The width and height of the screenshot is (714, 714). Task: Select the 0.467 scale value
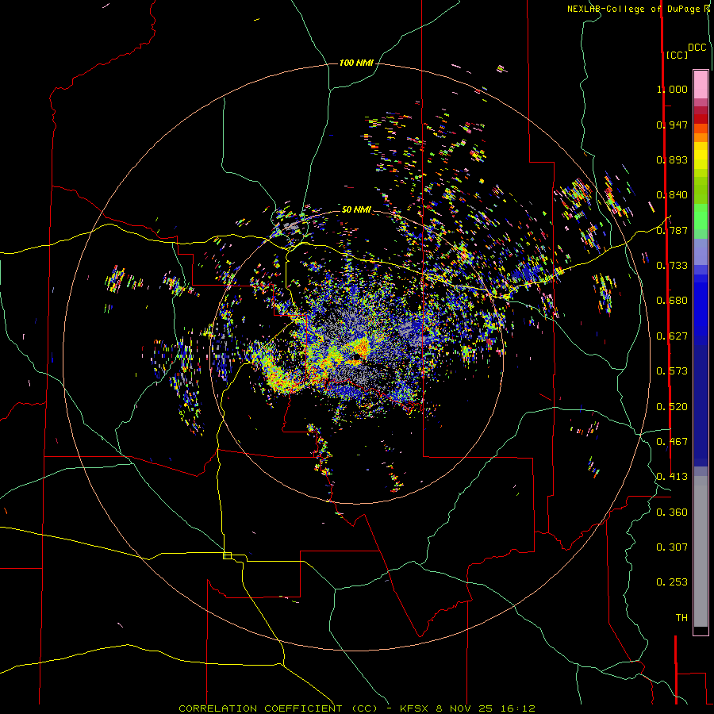click(x=672, y=442)
